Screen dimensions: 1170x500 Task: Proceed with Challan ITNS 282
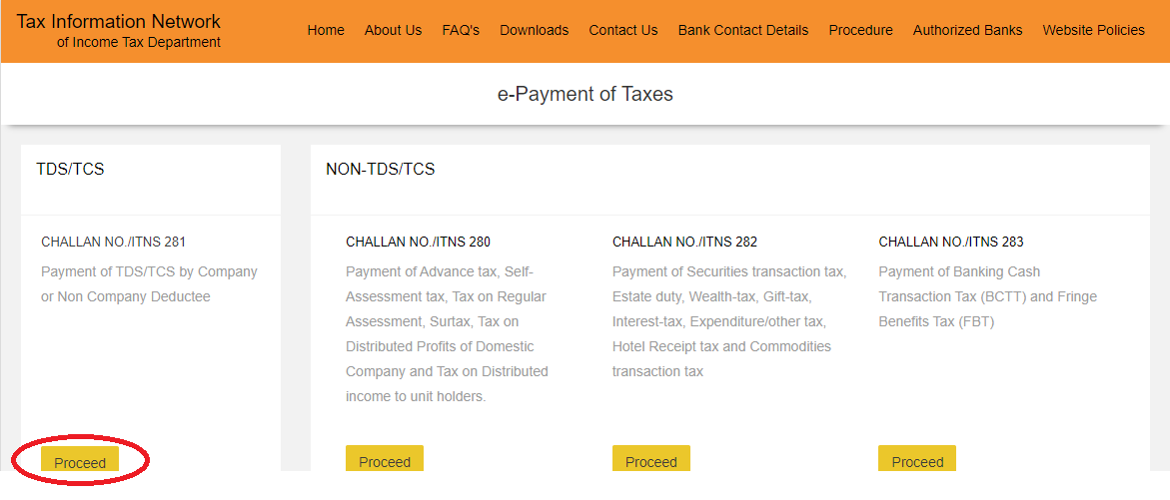pyautogui.click(x=650, y=458)
